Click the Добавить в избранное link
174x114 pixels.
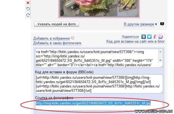tap(51, 38)
